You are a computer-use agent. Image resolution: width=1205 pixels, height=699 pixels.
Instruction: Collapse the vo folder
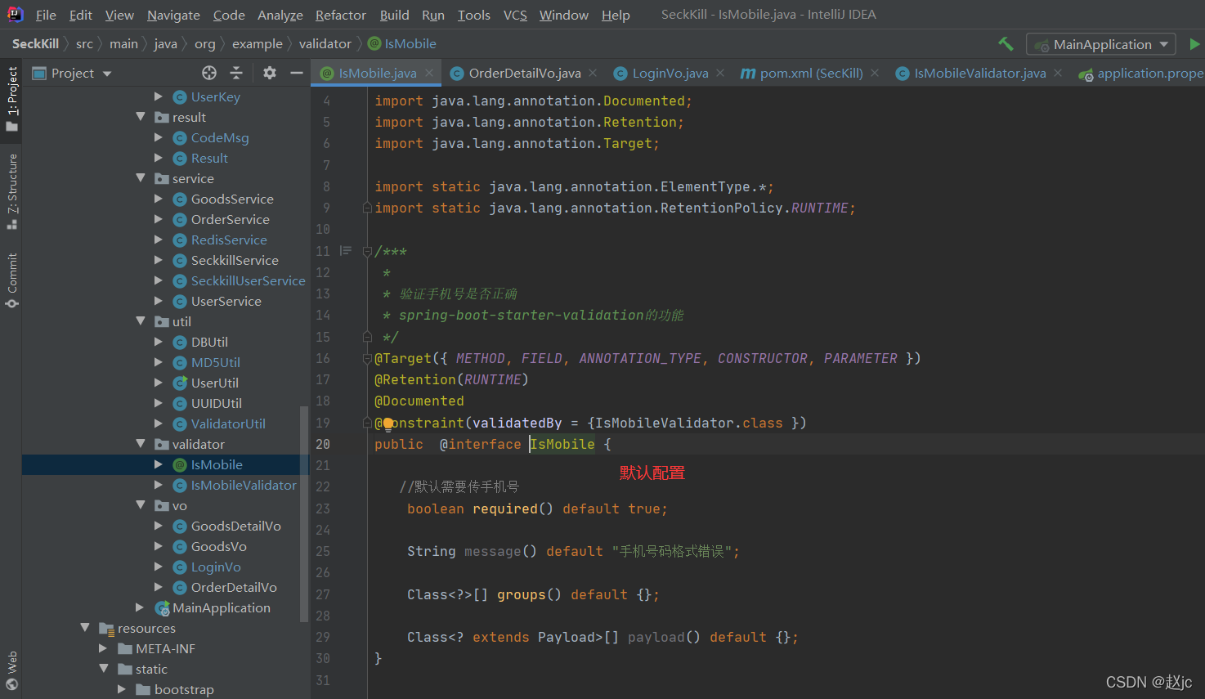click(x=141, y=505)
